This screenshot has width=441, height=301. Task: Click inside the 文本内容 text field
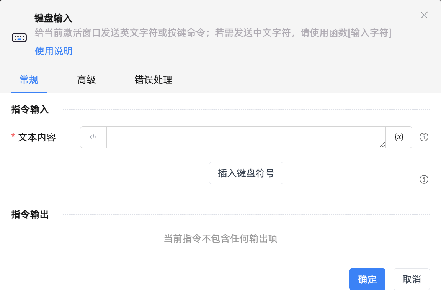pos(245,137)
